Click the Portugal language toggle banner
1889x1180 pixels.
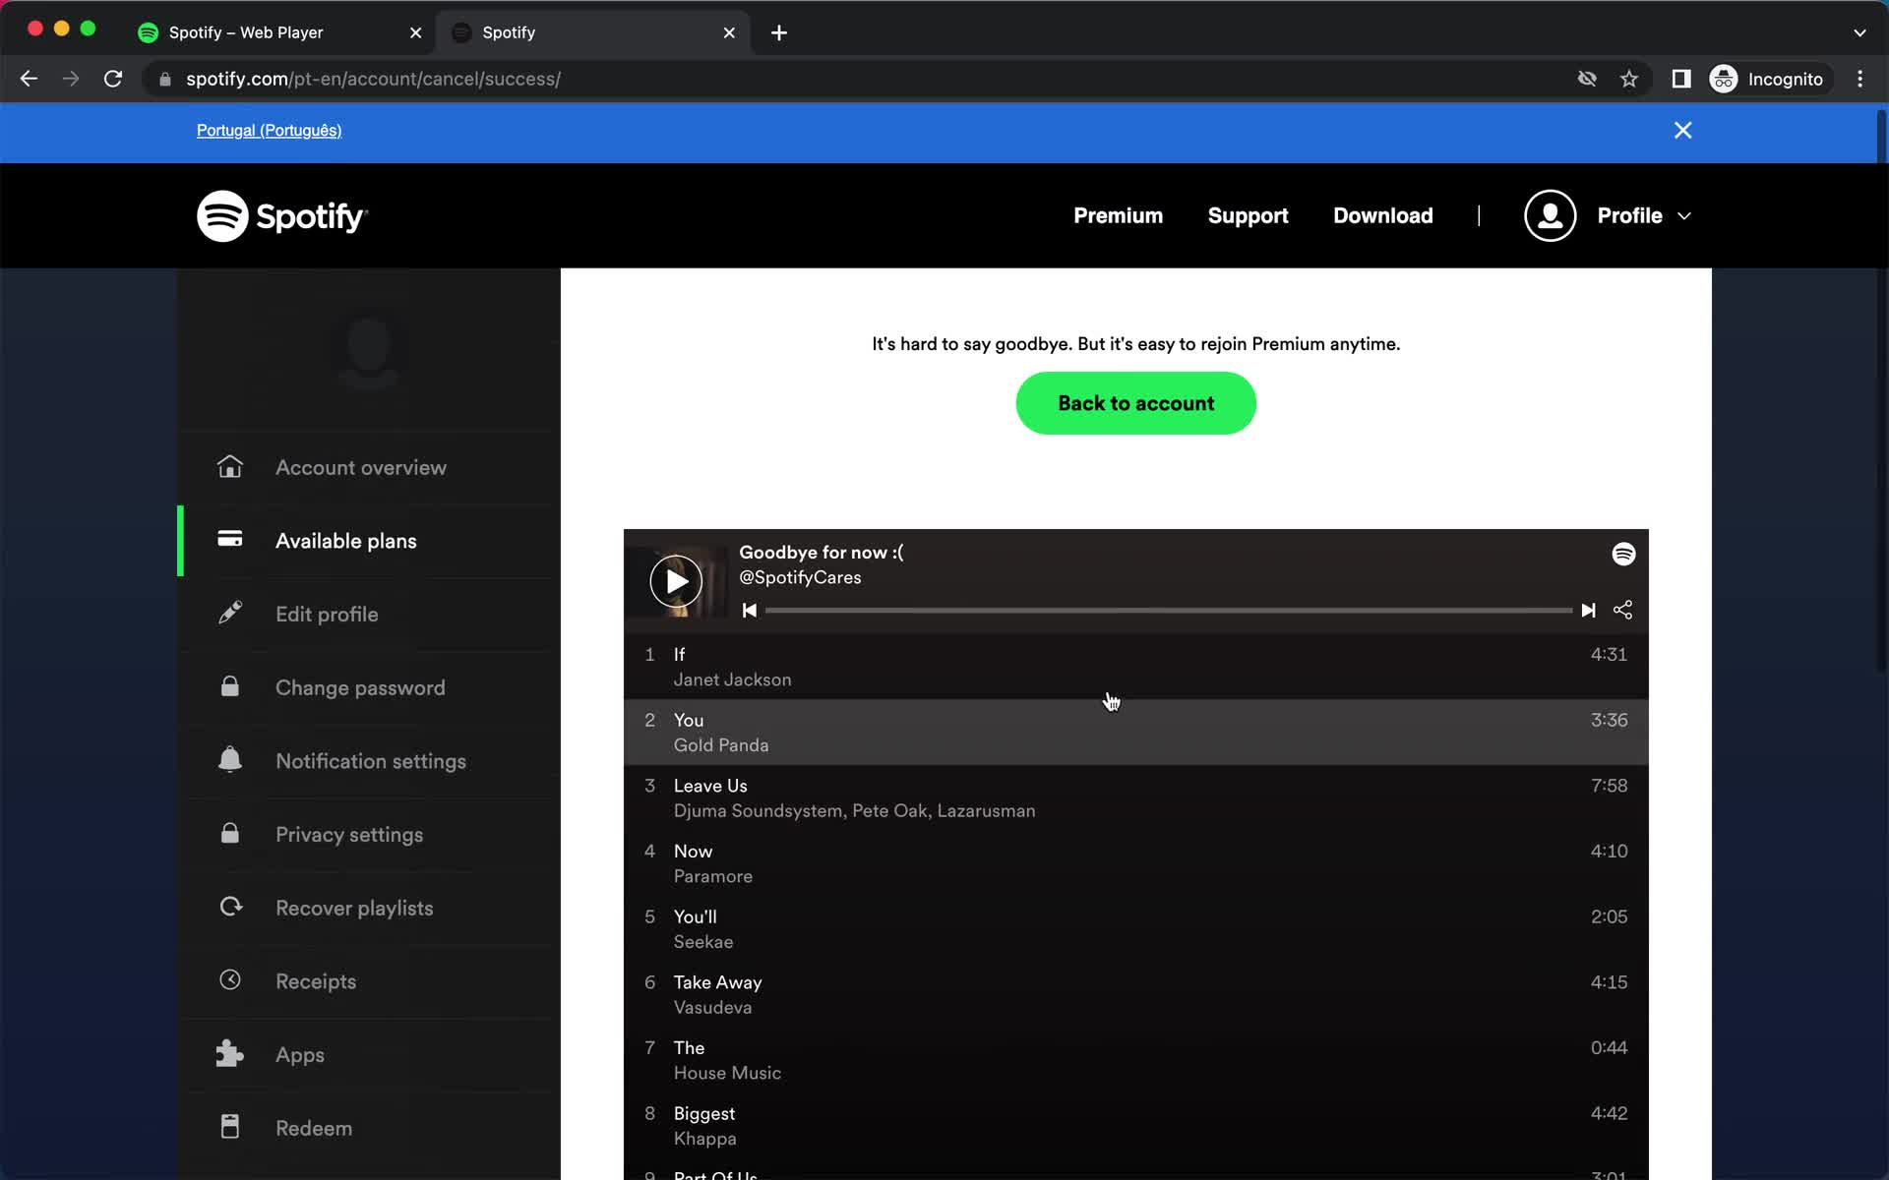click(x=270, y=131)
